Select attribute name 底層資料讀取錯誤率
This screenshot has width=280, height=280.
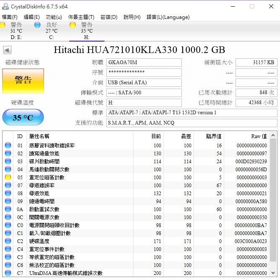[52, 146]
